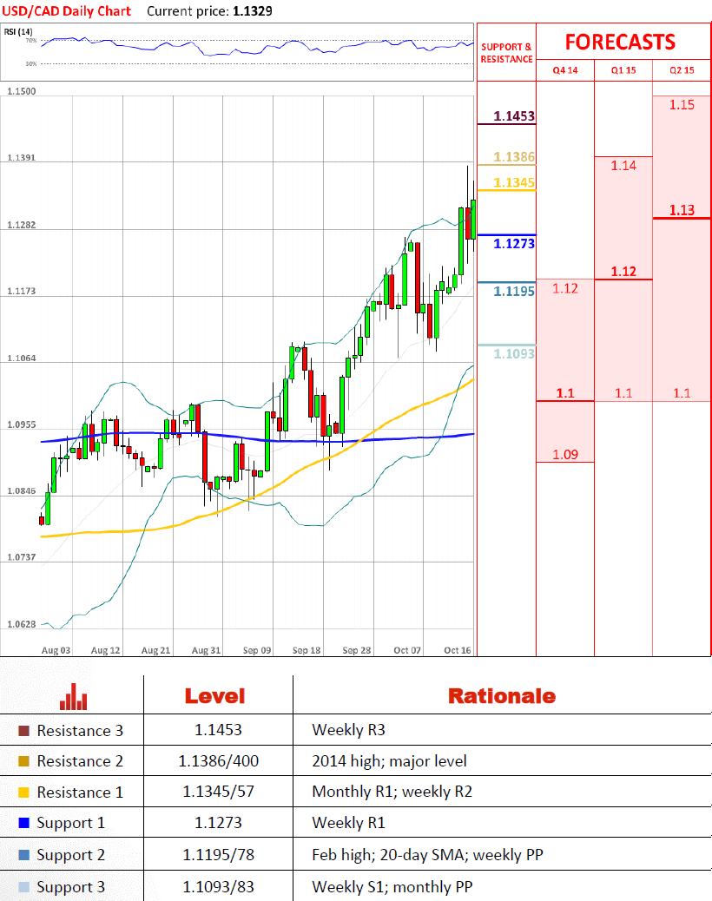712x901 pixels.
Task: Select the Support 3 row label
Action: [x=70, y=886]
